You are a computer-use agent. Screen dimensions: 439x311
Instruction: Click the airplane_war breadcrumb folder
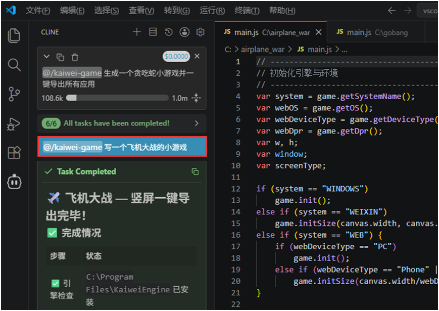tap(263, 50)
